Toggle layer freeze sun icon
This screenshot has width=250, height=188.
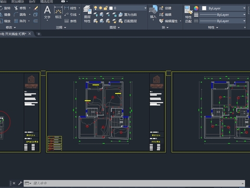101,8
